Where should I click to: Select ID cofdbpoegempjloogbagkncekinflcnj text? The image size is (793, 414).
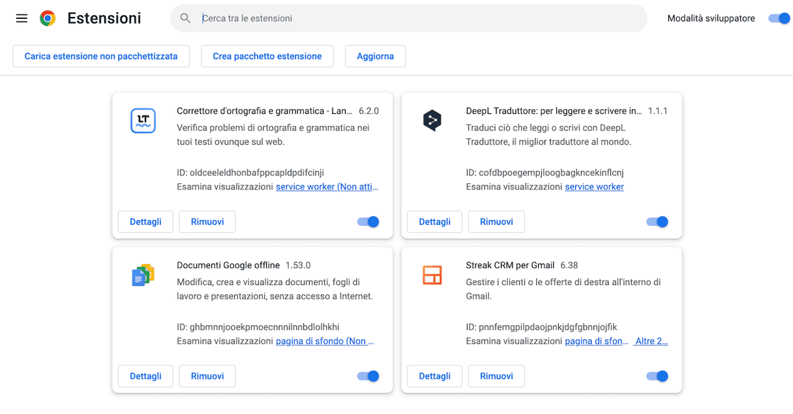click(x=545, y=173)
